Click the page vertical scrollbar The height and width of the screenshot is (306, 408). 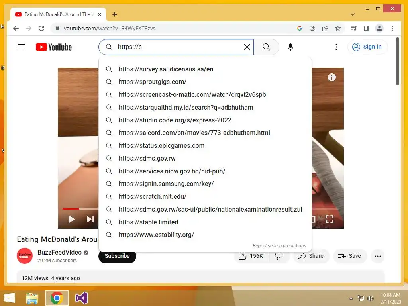click(397, 61)
